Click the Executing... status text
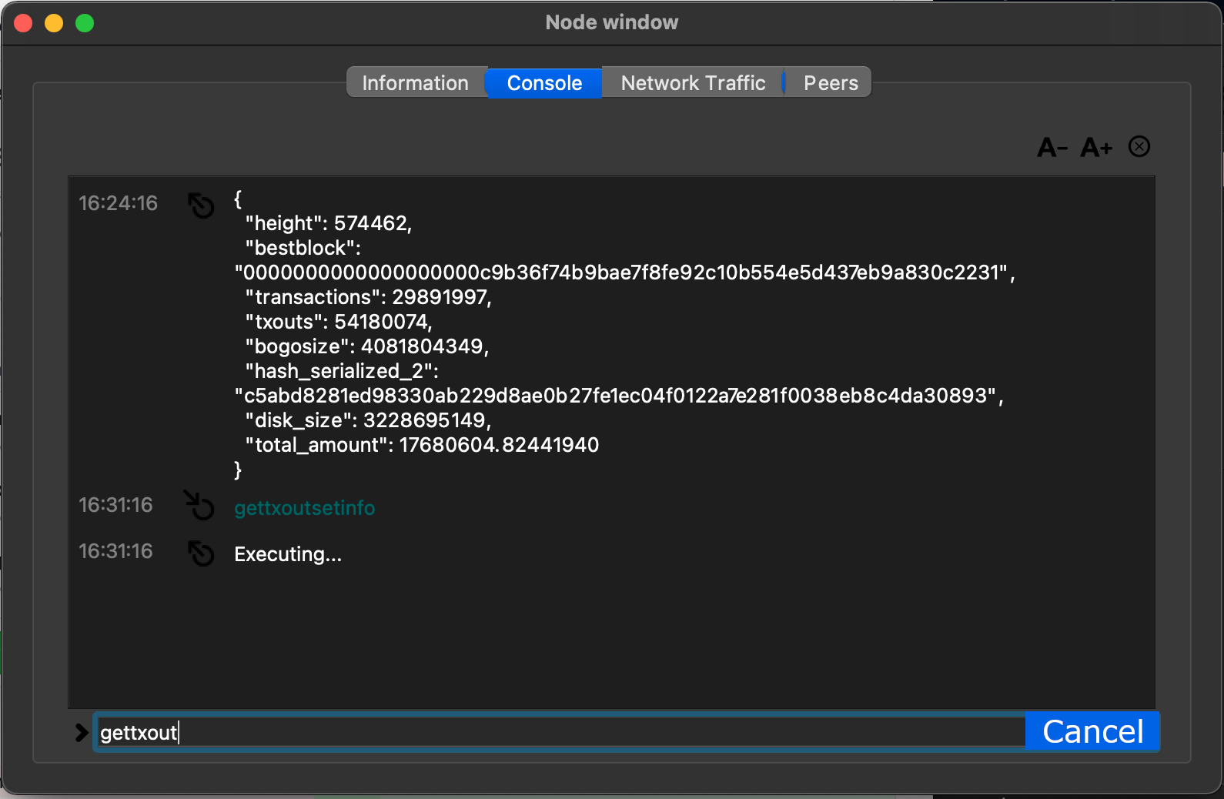Viewport: 1224px width, 799px height. tap(288, 554)
